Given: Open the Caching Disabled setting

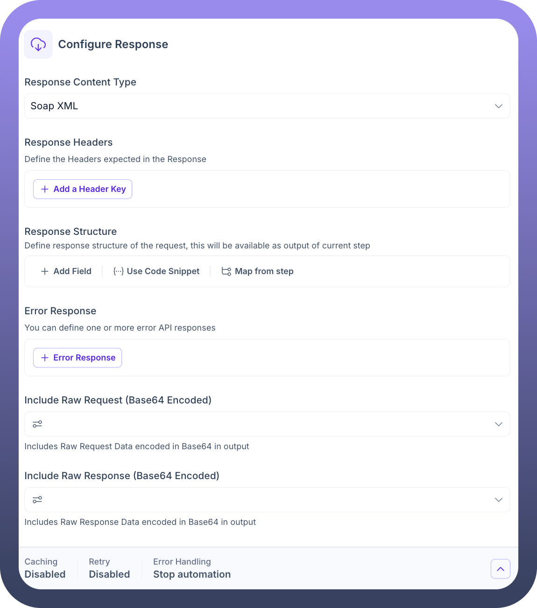Looking at the screenshot, I should pos(45,568).
